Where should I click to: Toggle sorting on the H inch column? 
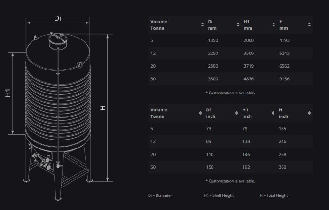point(309,113)
